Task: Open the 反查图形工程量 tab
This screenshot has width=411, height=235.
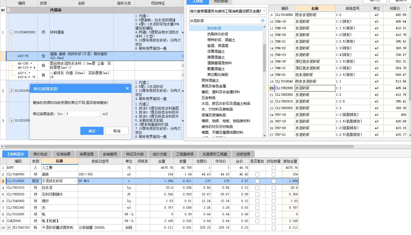Action: tap(215, 154)
